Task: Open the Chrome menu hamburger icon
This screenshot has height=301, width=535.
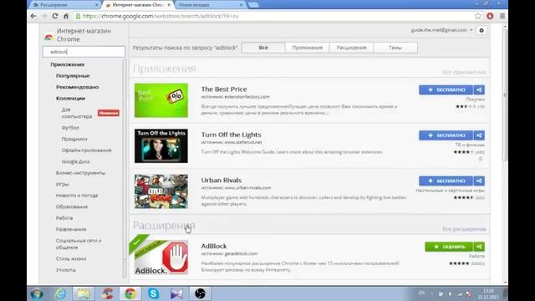Action: click(502, 16)
